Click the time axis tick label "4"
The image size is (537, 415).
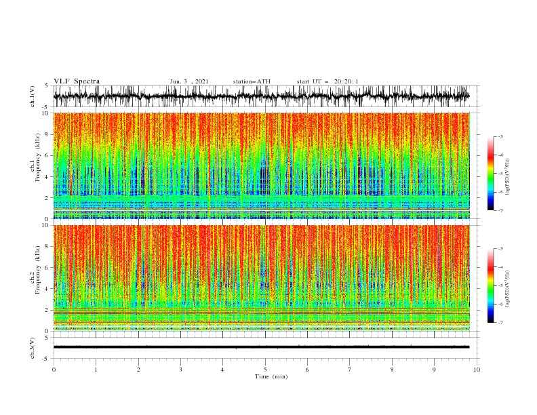tap(222, 370)
